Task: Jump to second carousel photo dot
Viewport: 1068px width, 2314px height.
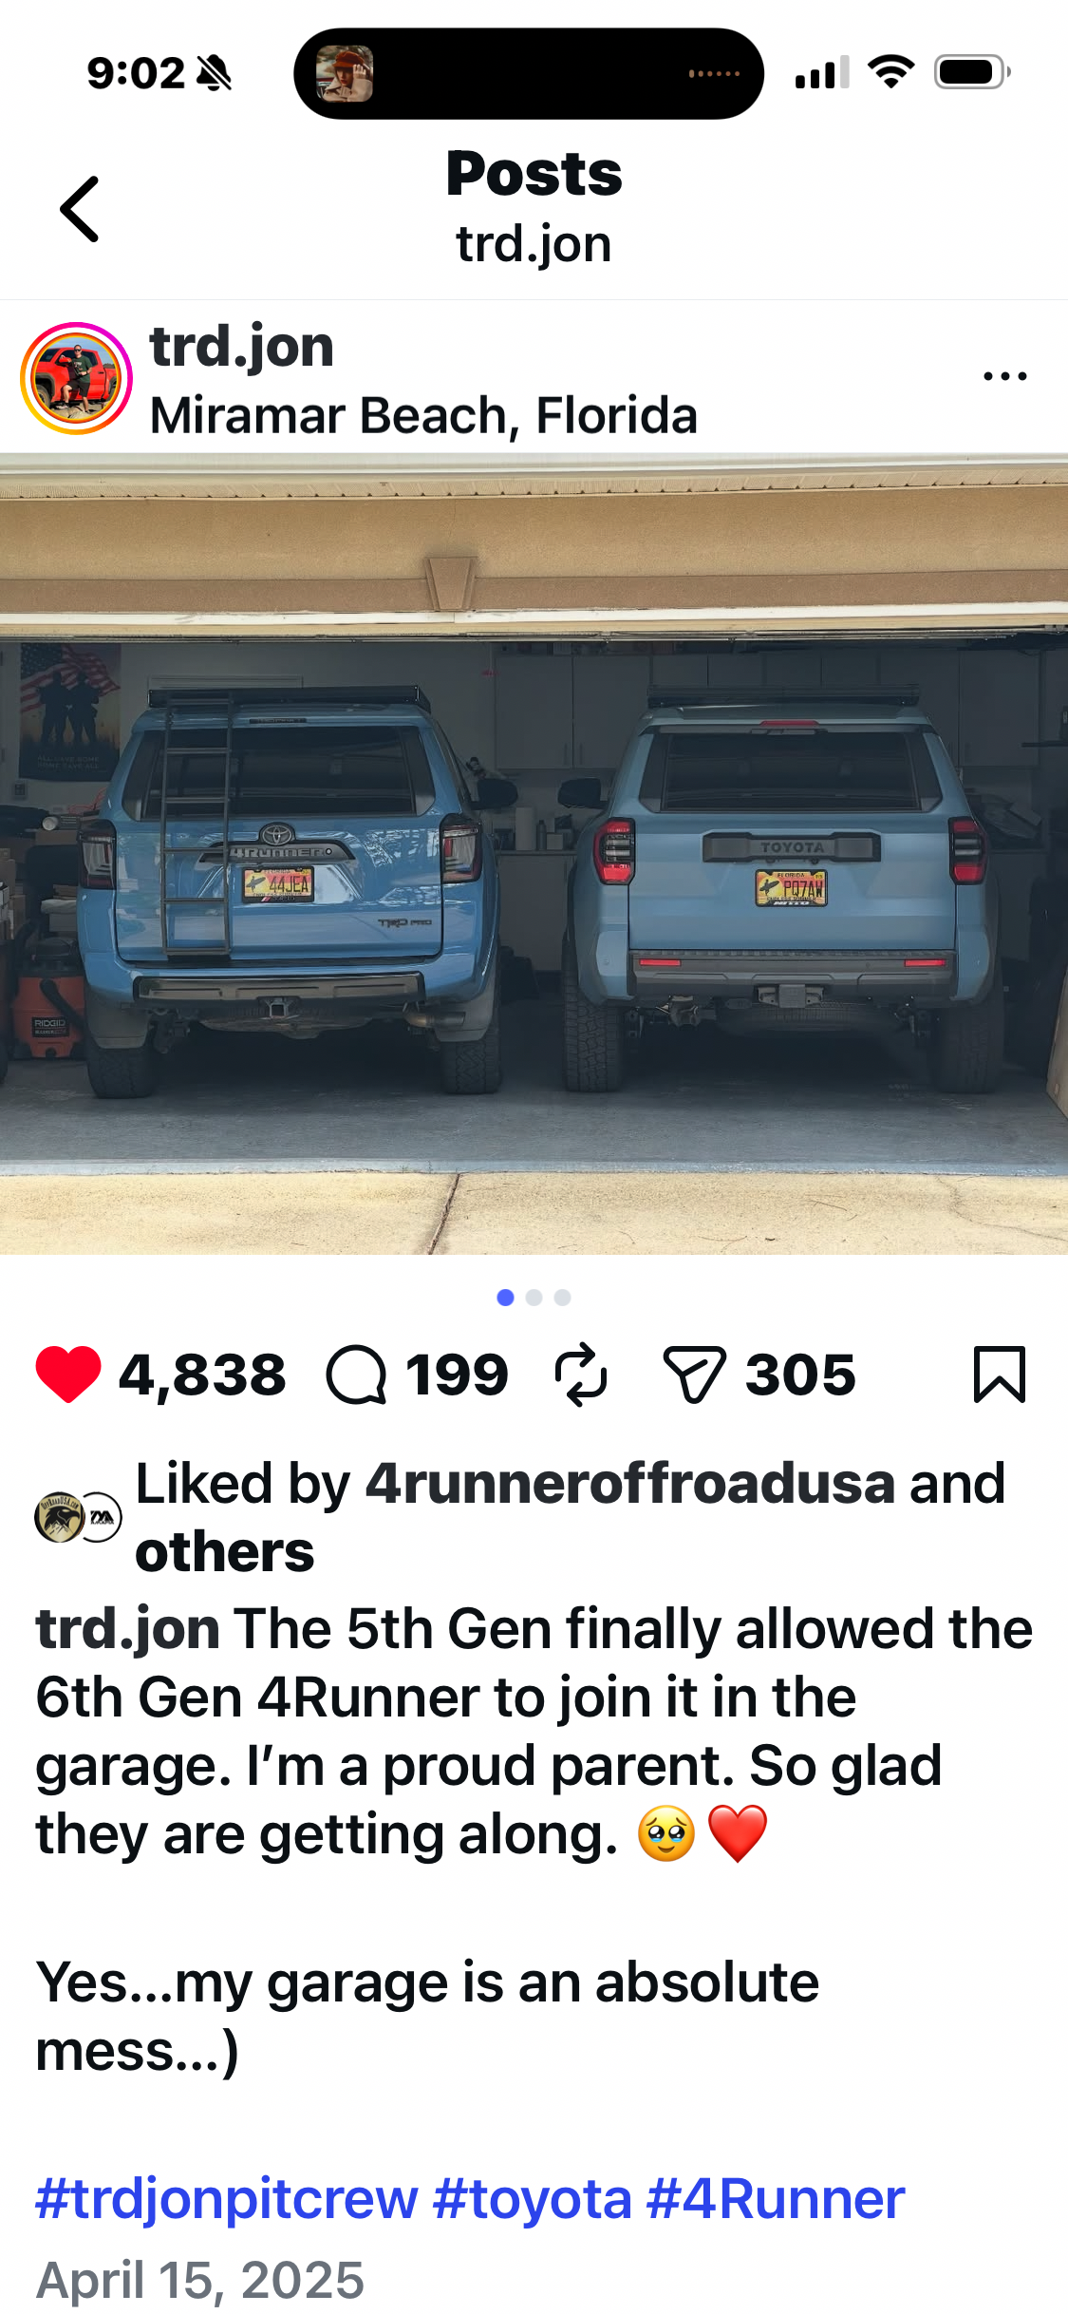Action: point(534,1298)
